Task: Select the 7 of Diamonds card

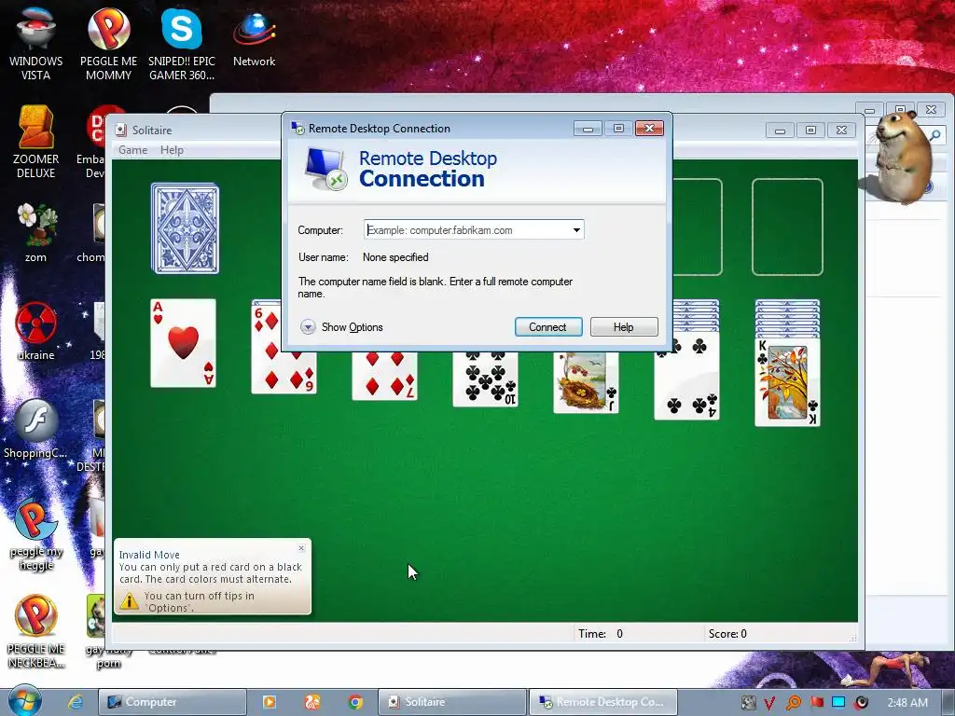Action: pos(385,376)
